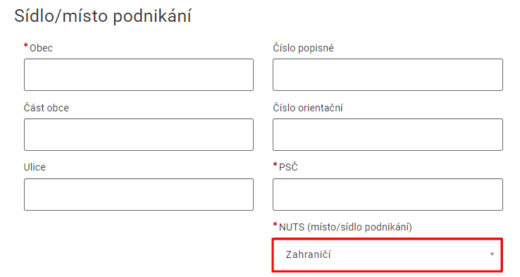Activate the Ulice text field
This screenshot has height=277, width=520.
point(139,195)
